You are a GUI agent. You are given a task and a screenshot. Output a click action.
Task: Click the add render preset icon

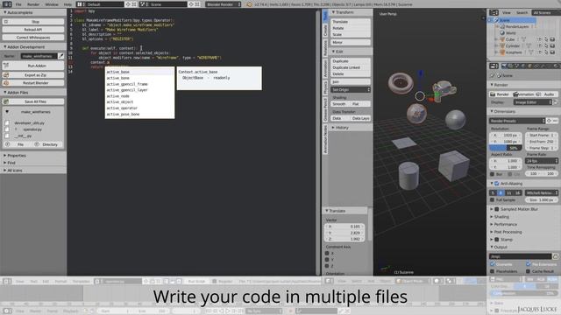point(550,121)
